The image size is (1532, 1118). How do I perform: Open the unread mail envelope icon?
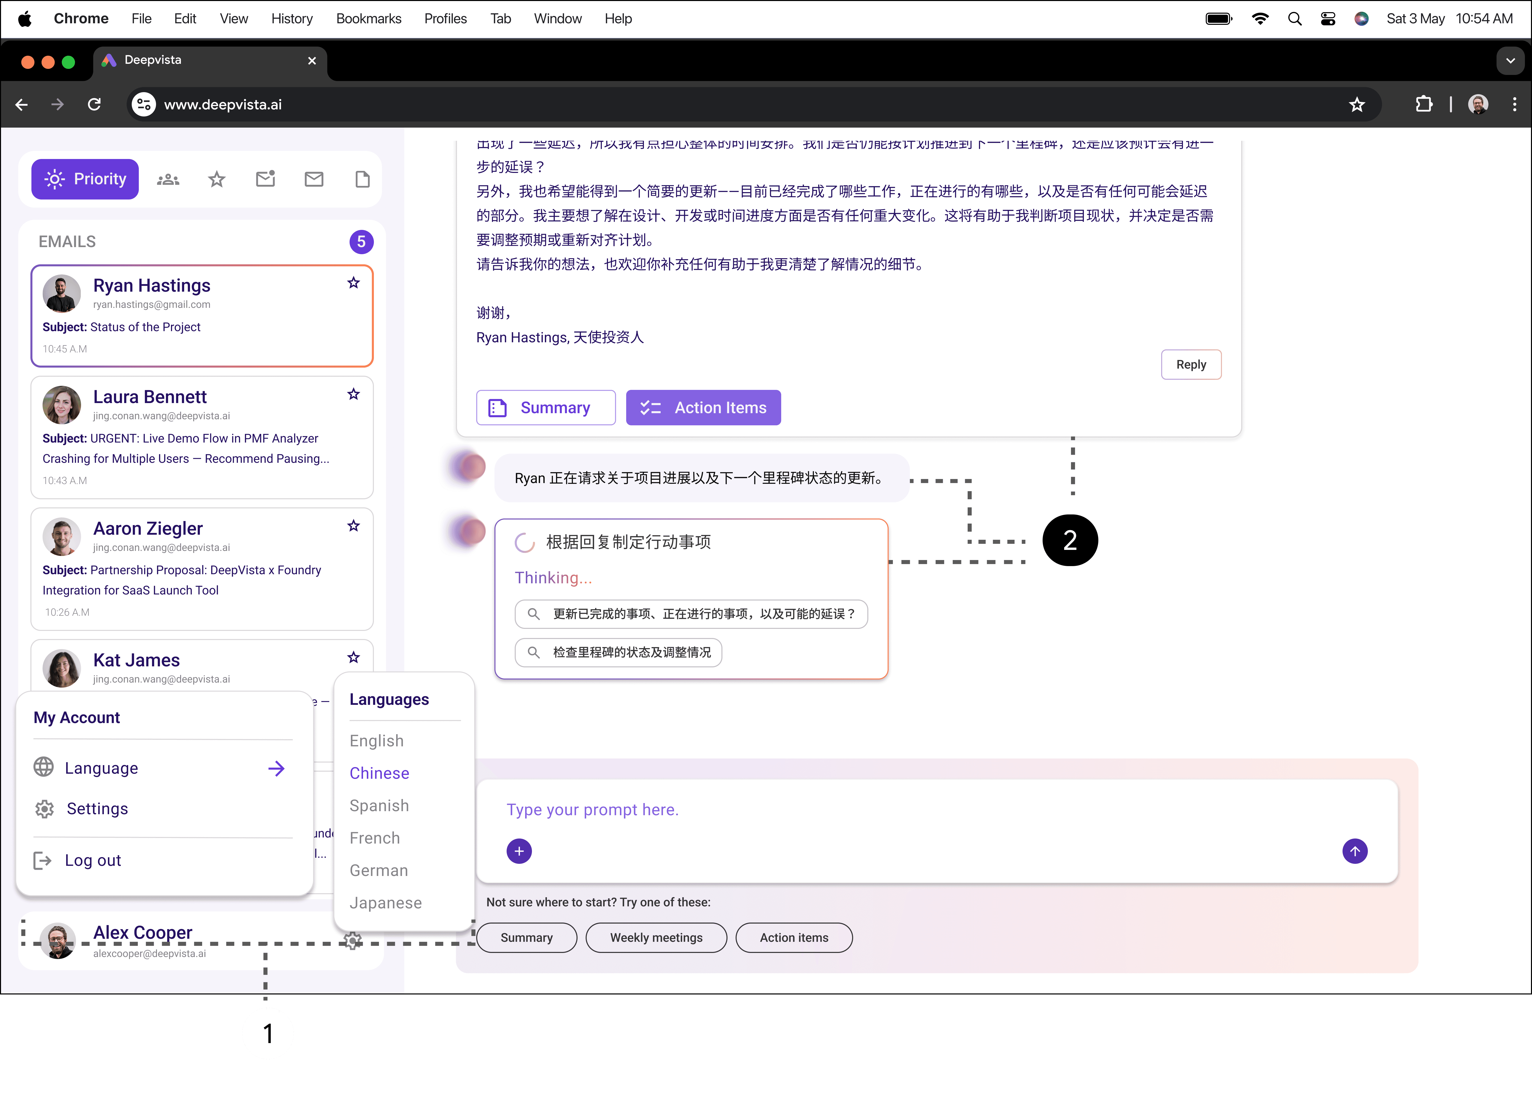[265, 179]
